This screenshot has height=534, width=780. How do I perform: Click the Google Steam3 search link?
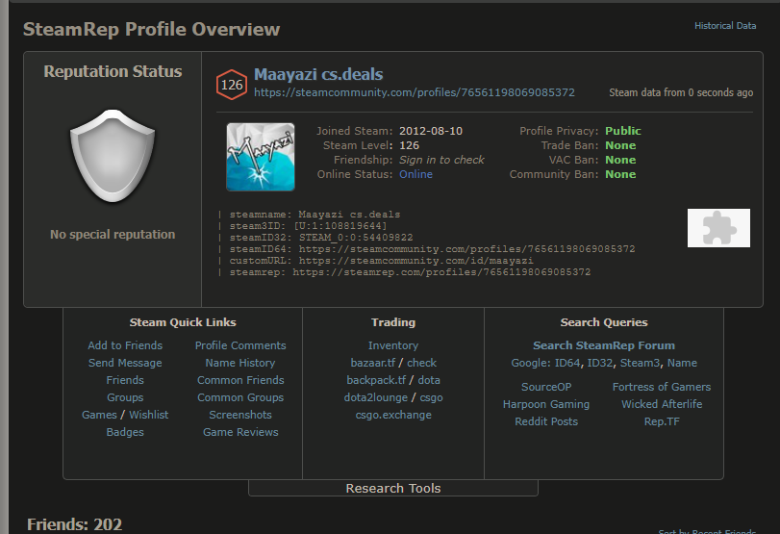tap(641, 363)
